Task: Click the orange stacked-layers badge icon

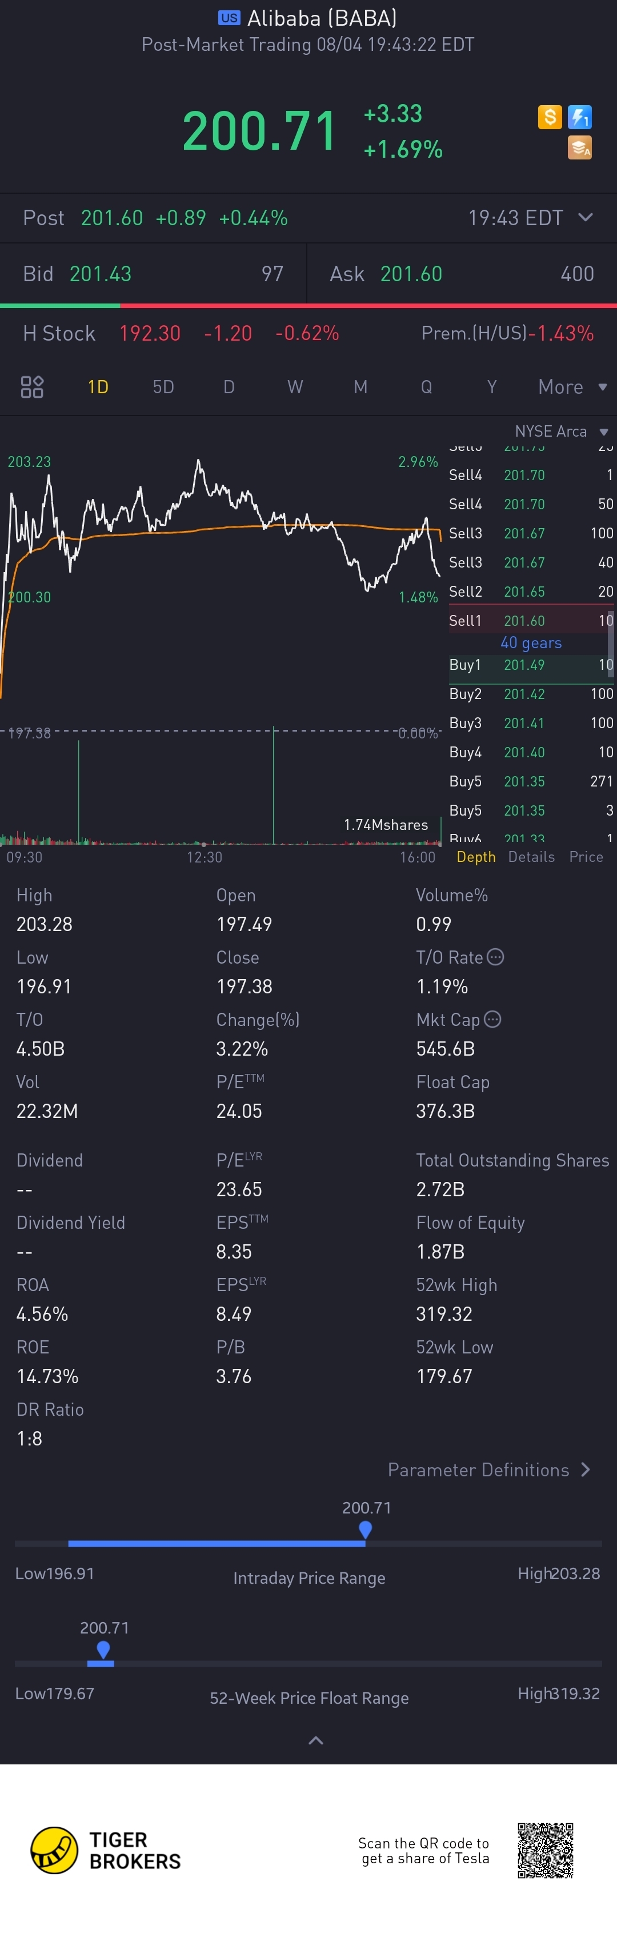Action: point(579,147)
